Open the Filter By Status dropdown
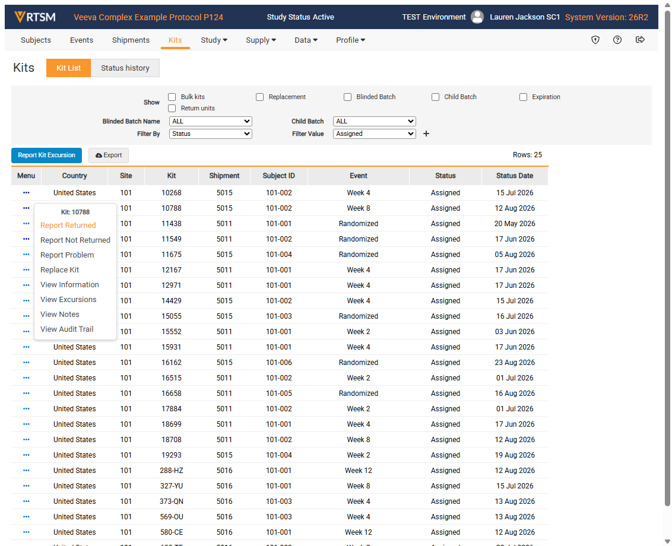 pos(210,134)
